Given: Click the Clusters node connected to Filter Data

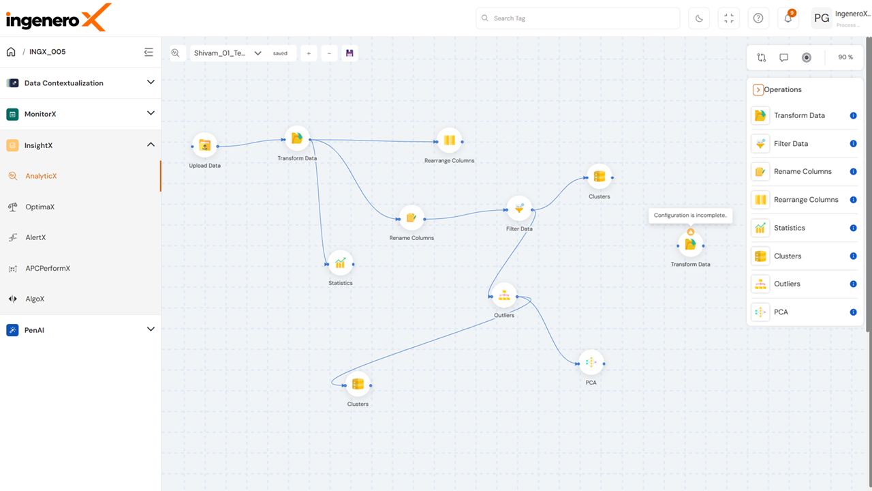Looking at the screenshot, I should click(599, 177).
